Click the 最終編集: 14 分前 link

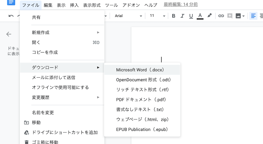tap(181, 5)
